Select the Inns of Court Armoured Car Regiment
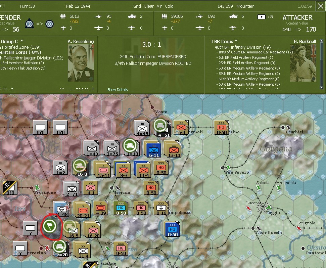This screenshot has height=268, width=326. click(x=255, y=52)
